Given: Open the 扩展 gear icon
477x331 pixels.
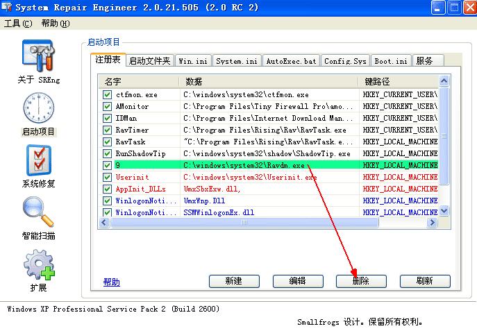Looking at the screenshot, I should (39, 264).
